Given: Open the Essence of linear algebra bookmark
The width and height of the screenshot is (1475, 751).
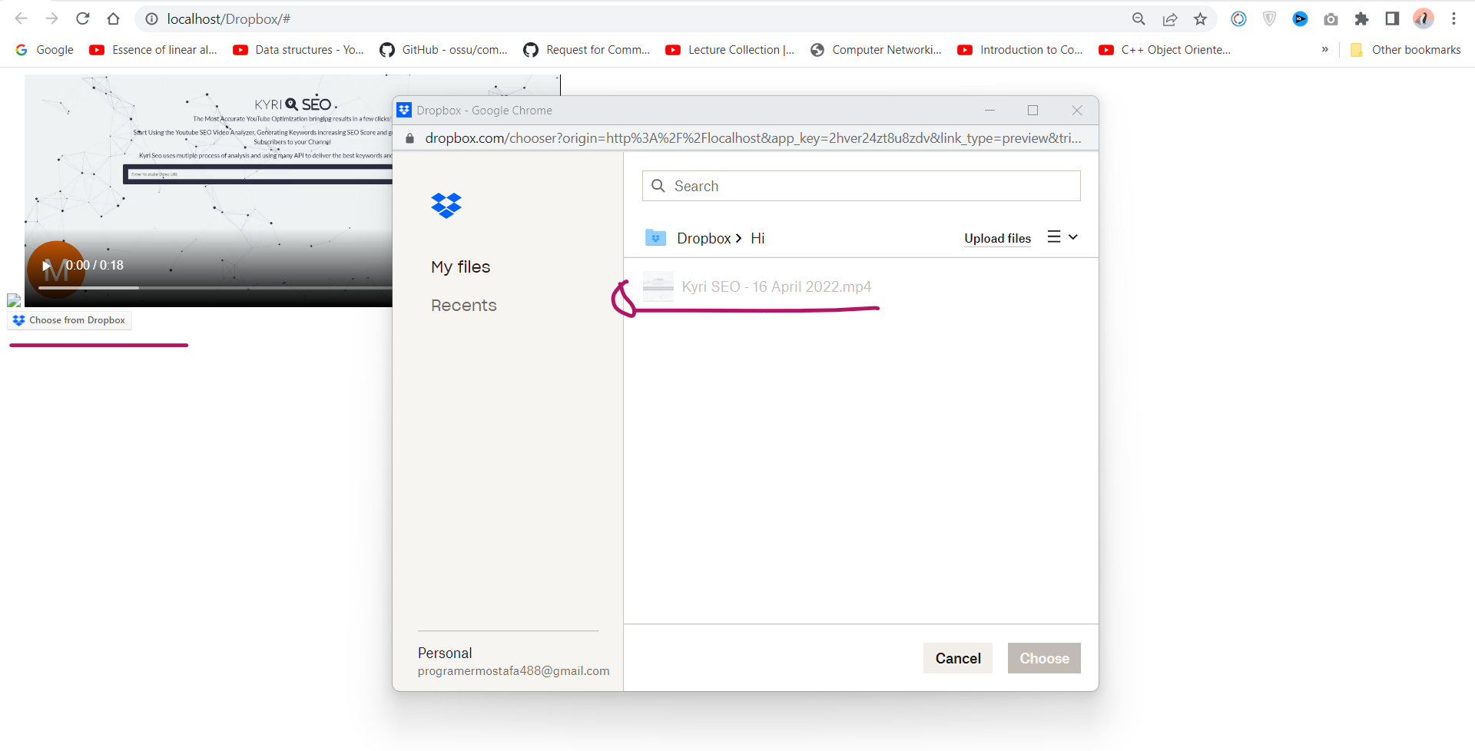Looking at the screenshot, I should (154, 50).
